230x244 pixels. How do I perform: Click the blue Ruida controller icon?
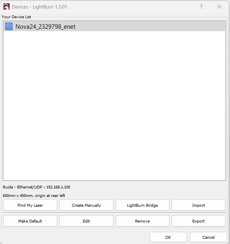9,26
